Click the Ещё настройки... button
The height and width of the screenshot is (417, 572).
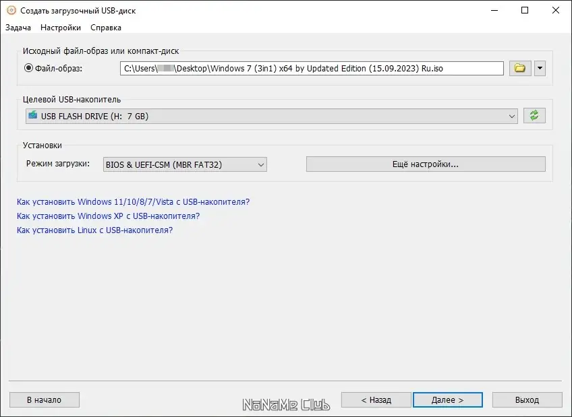[x=426, y=164]
